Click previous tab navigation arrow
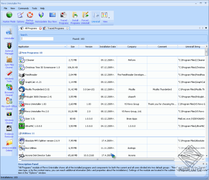Image resolution: width=209 pixels, height=180 pixels. (200, 28)
